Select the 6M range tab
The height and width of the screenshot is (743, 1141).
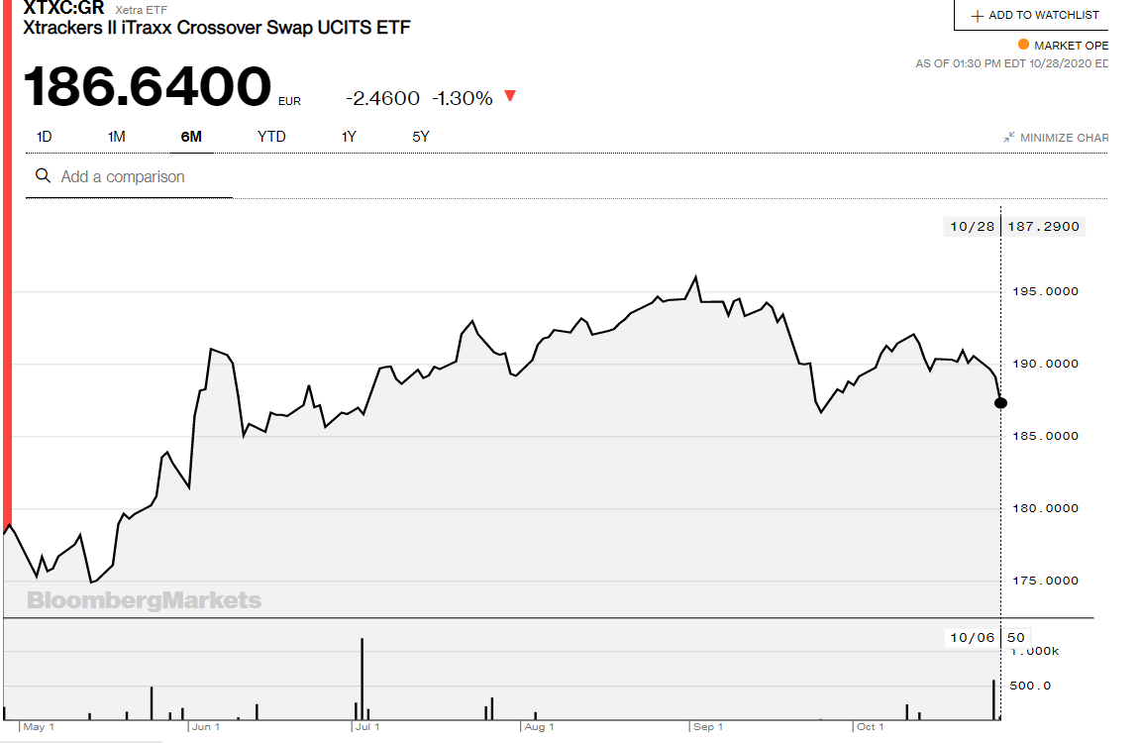point(191,137)
